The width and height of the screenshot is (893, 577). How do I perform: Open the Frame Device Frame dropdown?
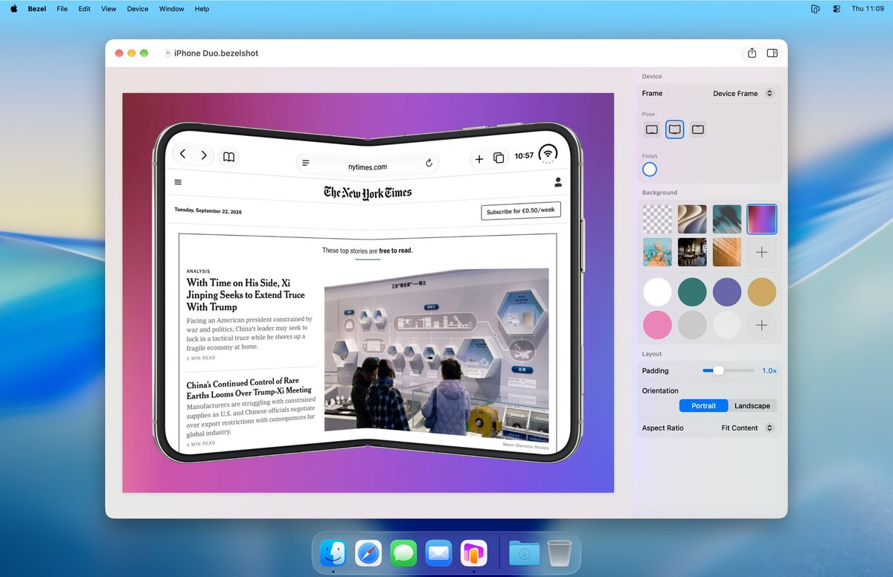tap(743, 94)
